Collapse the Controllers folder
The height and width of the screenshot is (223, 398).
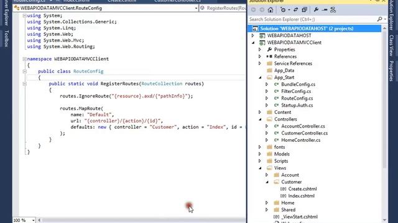(x=260, y=120)
